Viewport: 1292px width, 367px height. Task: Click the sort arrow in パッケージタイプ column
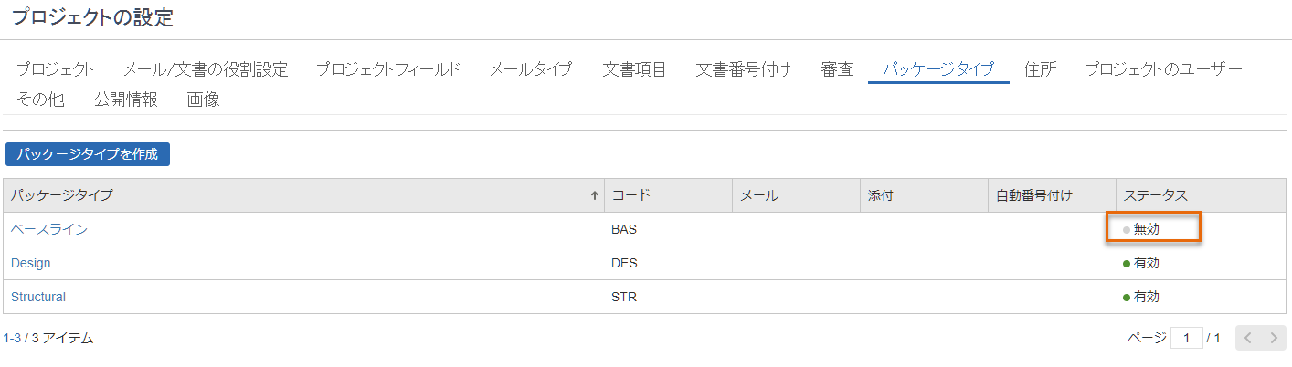[595, 195]
